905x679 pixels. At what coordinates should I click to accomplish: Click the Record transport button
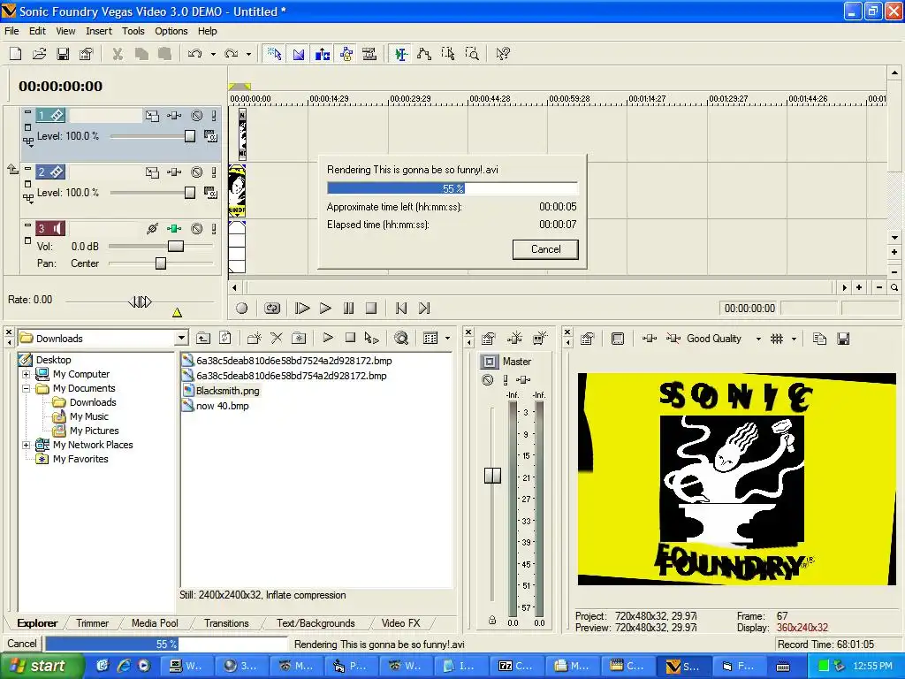click(x=242, y=309)
